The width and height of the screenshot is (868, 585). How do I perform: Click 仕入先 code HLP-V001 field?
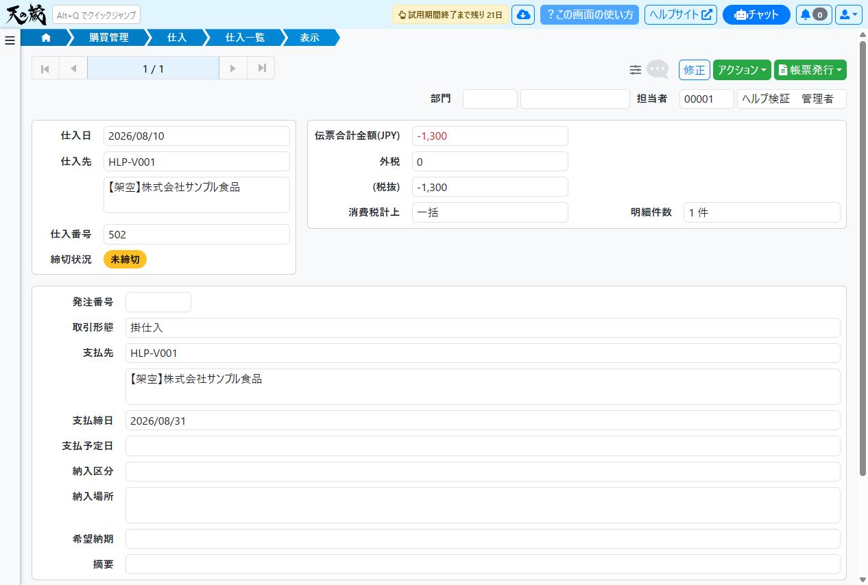click(197, 162)
